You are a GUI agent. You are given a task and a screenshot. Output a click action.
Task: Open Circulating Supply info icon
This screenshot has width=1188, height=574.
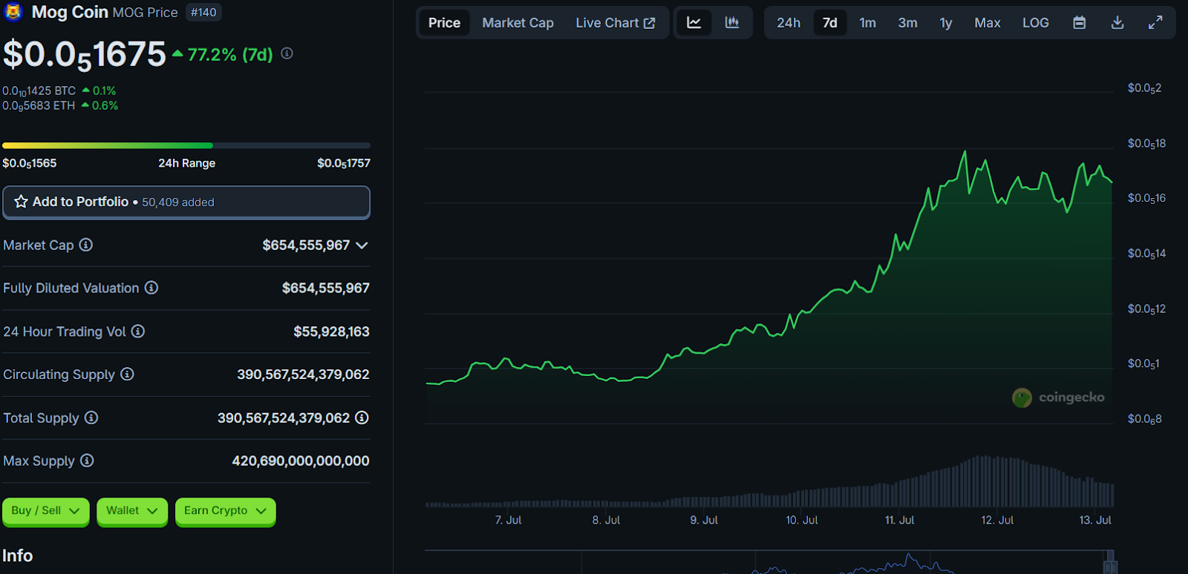(x=128, y=375)
